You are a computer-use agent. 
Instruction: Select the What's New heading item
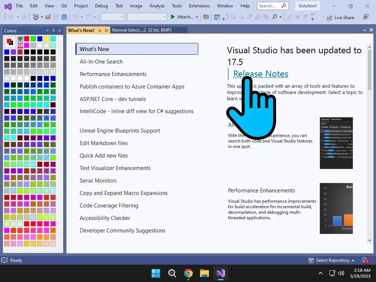137,49
